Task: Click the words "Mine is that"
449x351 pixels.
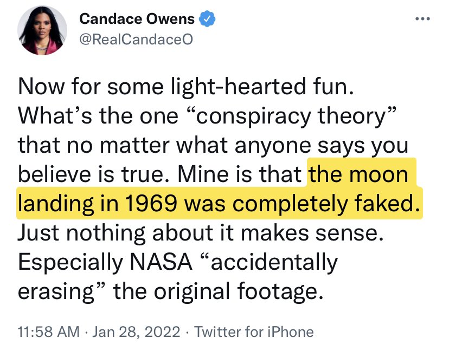Action: point(239,174)
